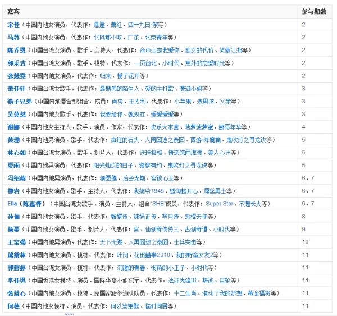
Task: Follow the 何以笙箫默 link
Action: point(125,306)
